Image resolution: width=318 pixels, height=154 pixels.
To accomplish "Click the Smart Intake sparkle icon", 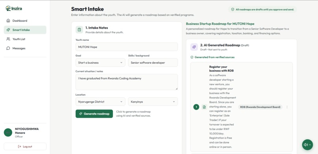I will coord(8,30).
